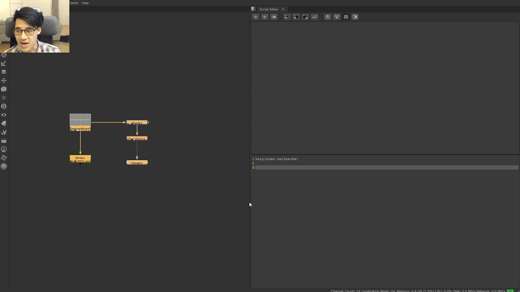Select the Write1 node
The height and width of the screenshot is (292, 520).
(x=80, y=159)
